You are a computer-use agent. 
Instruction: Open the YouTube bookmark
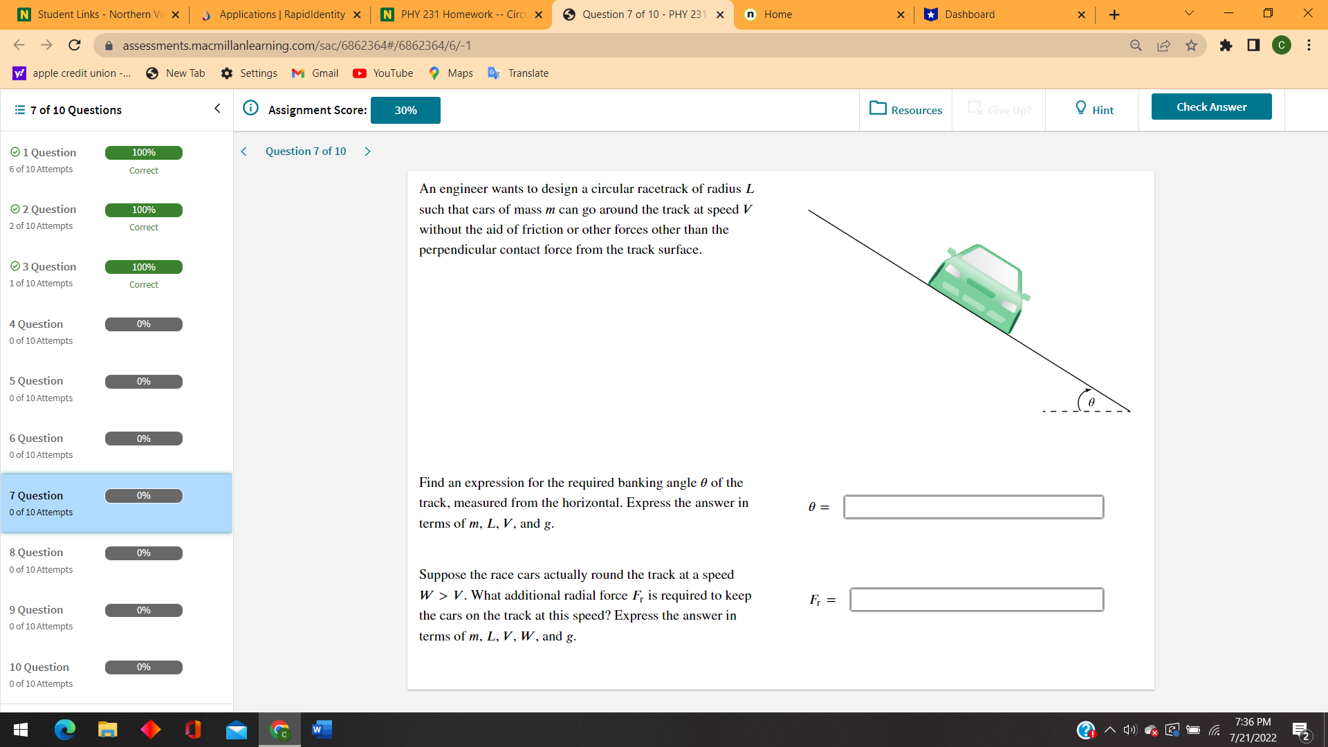[382, 73]
